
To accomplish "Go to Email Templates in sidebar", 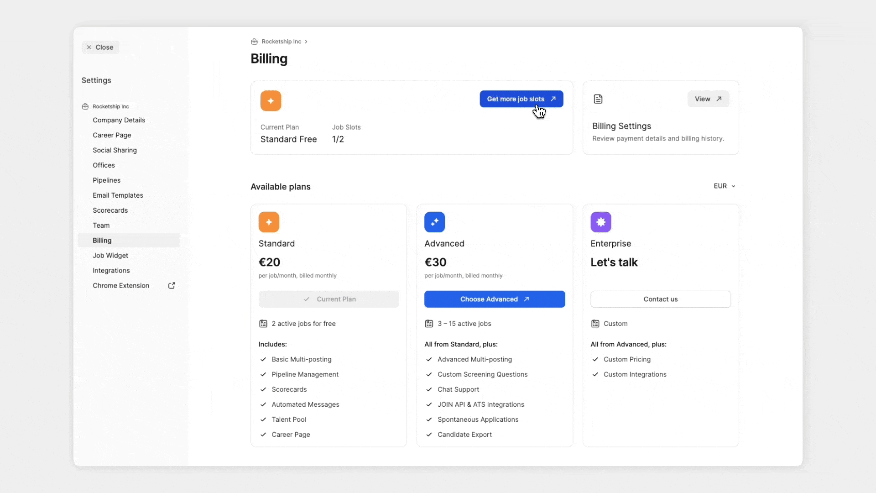I will (118, 195).
